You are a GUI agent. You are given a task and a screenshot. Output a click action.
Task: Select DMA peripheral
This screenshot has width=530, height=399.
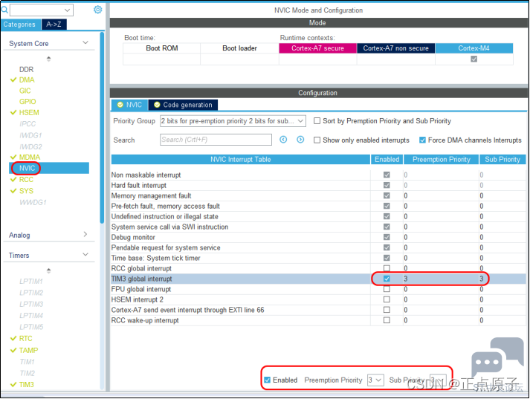(x=27, y=80)
